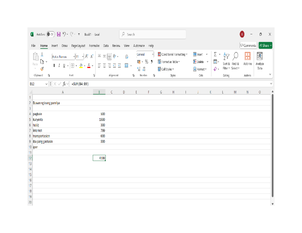Click the Share button
Viewport: 302px width, 233px height.
[x=265, y=45]
